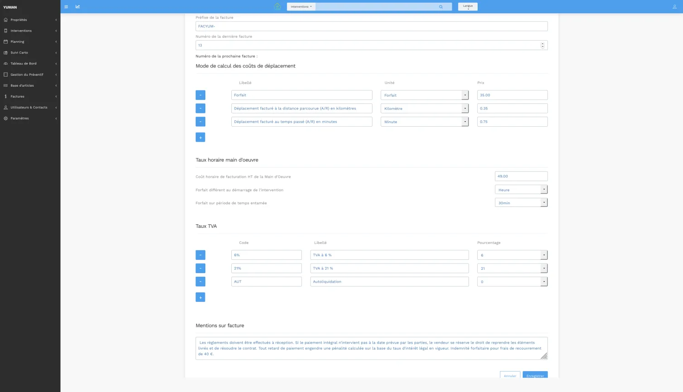Open the statistics chart icon in top bar
The image size is (683, 392).
pyautogui.click(x=78, y=7)
